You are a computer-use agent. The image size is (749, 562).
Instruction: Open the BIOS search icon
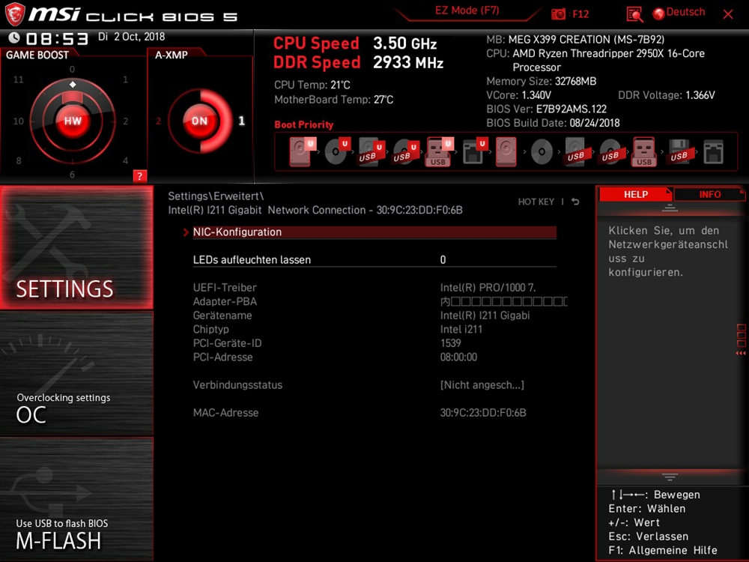coord(634,14)
